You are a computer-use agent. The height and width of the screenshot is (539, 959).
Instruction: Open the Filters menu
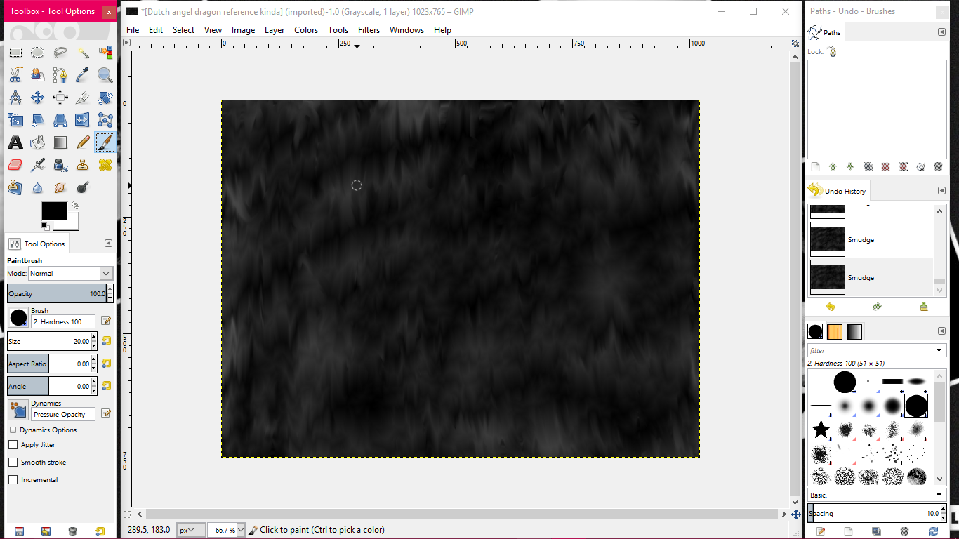369,30
